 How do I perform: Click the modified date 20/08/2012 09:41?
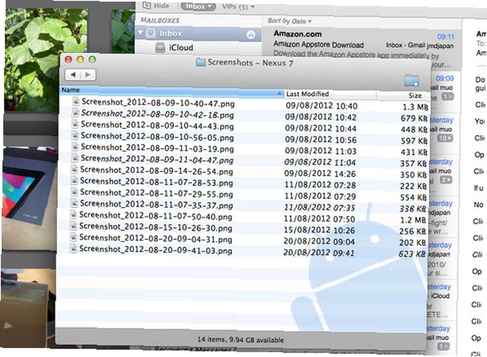click(319, 253)
